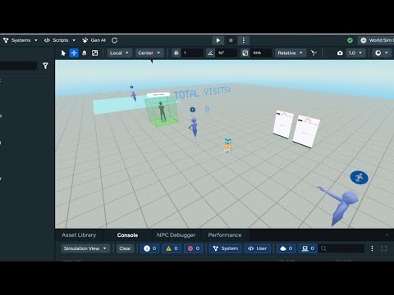
Task: Open the Local coordinate space dropdown
Action: click(x=120, y=53)
